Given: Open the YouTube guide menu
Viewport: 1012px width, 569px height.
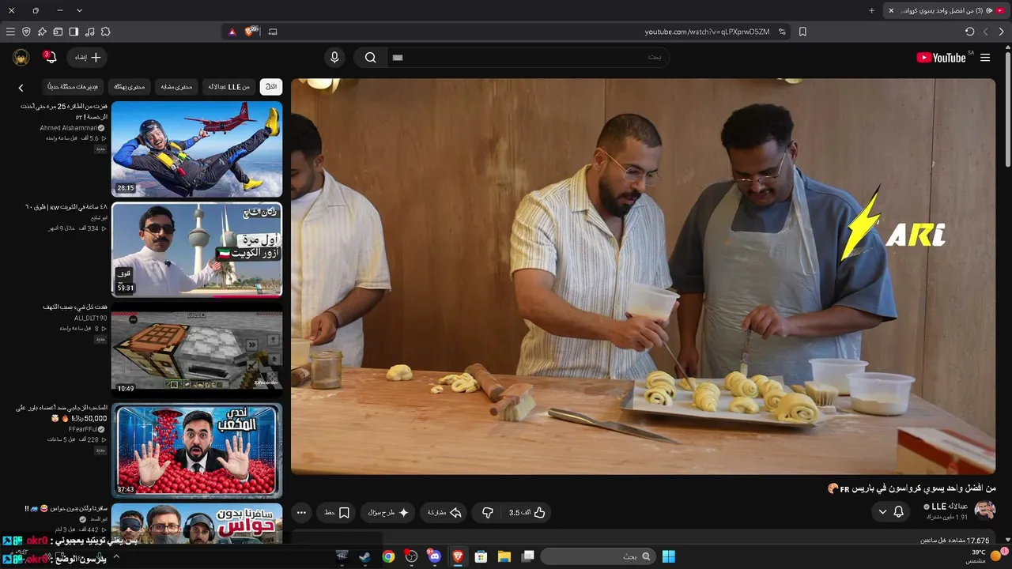Looking at the screenshot, I should (985, 58).
